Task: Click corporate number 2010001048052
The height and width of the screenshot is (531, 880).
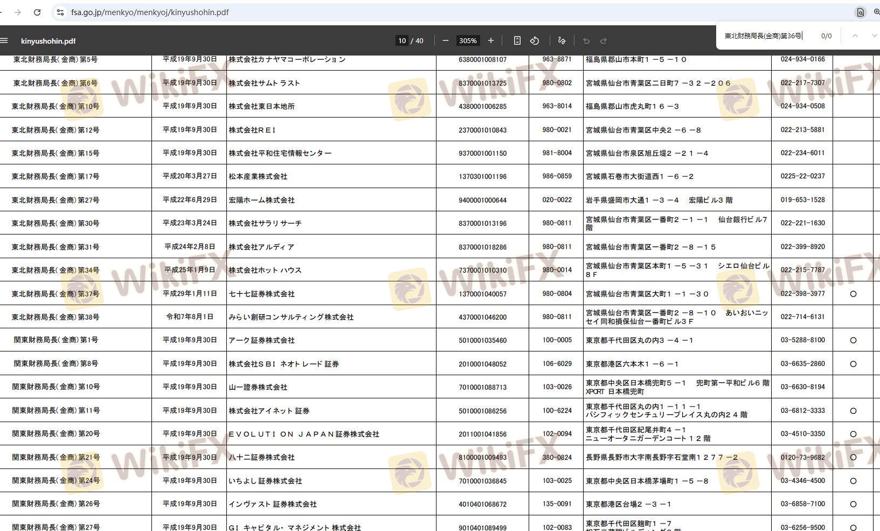Action: pos(483,364)
